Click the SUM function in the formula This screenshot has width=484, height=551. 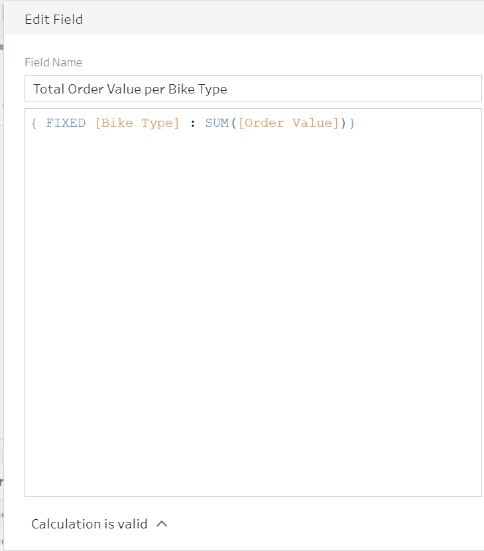[216, 123]
